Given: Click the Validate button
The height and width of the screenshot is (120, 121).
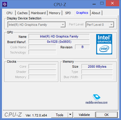Looking at the screenshot, I should tap(84, 115).
